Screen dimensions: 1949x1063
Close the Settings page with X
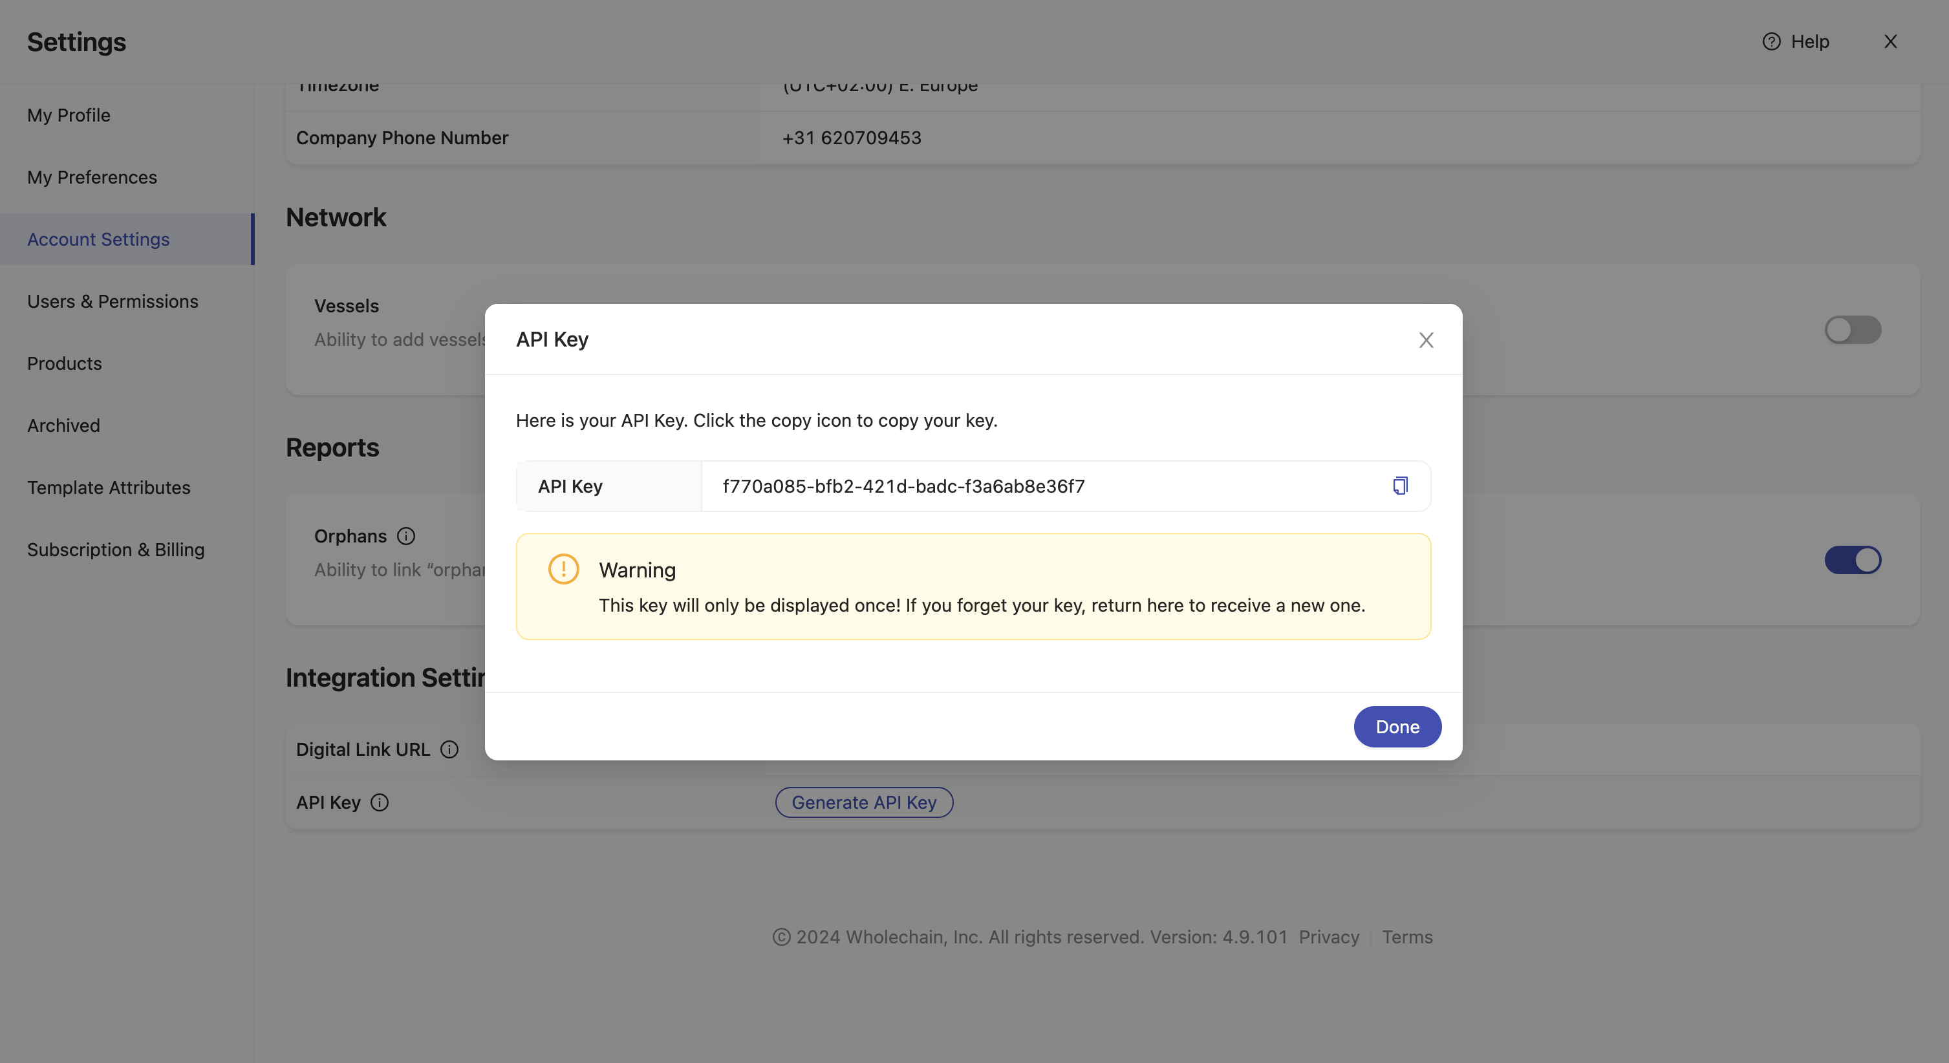[1890, 41]
